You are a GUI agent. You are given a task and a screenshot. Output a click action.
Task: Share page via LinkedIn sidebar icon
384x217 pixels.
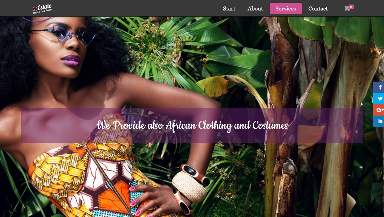pyautogui.click(x=379, y=121)
